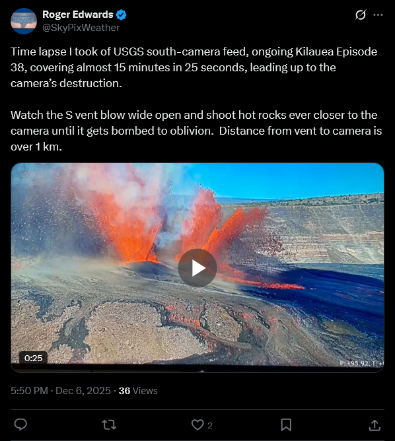Click the like count number 2

click(x=210, y=425)
